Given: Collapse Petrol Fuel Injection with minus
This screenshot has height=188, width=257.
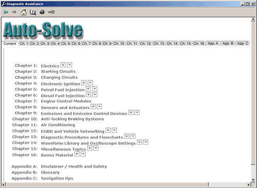Looking at the screenshot, I should [95, 89].
